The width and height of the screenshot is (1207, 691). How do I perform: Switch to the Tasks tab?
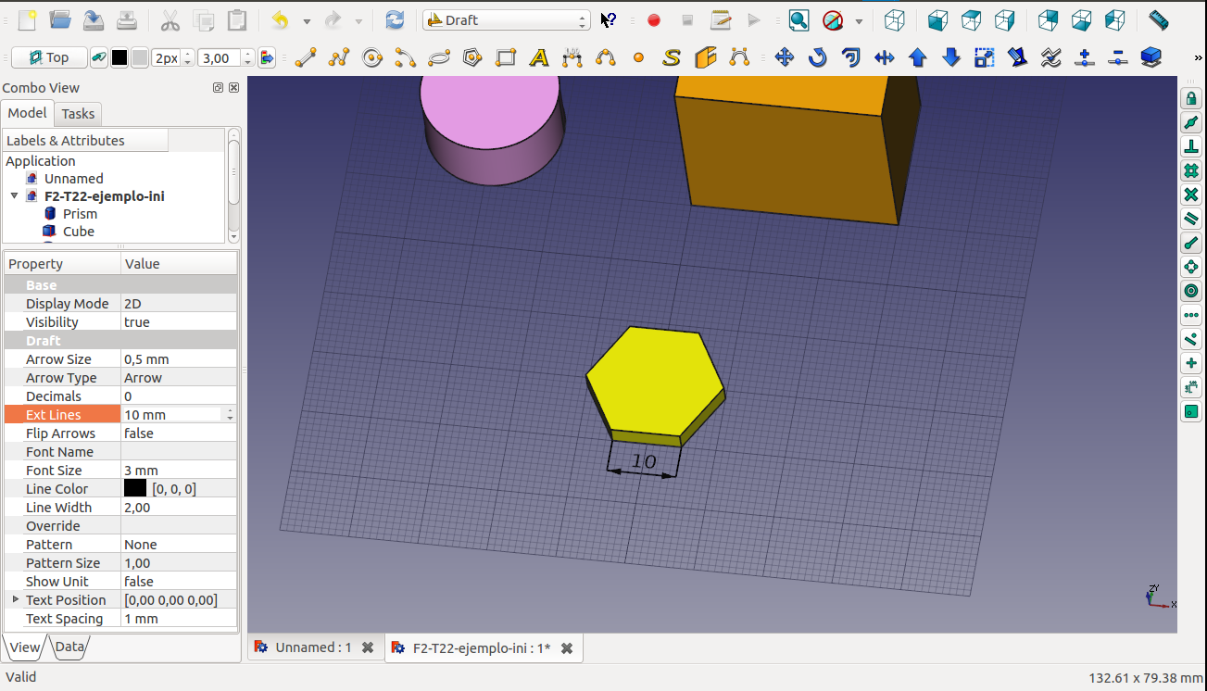click(78, 114)
